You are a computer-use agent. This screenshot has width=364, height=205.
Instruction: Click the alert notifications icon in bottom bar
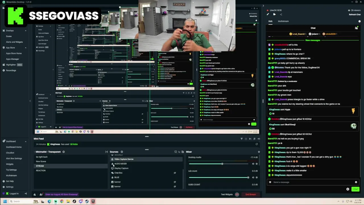point(41,194)
